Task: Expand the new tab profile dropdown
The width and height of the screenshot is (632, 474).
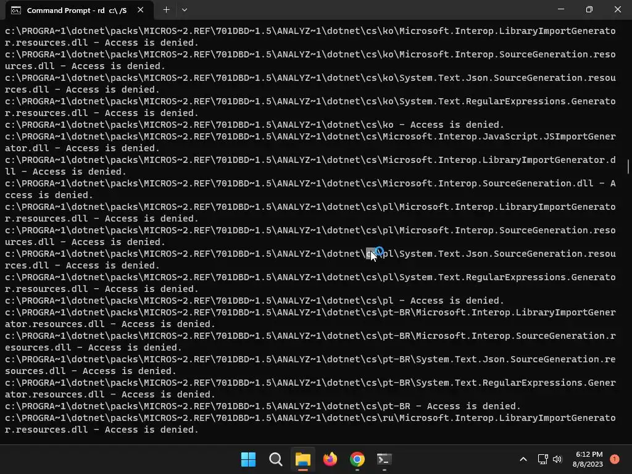Action: pyautogui.click(x=185, y=10)
